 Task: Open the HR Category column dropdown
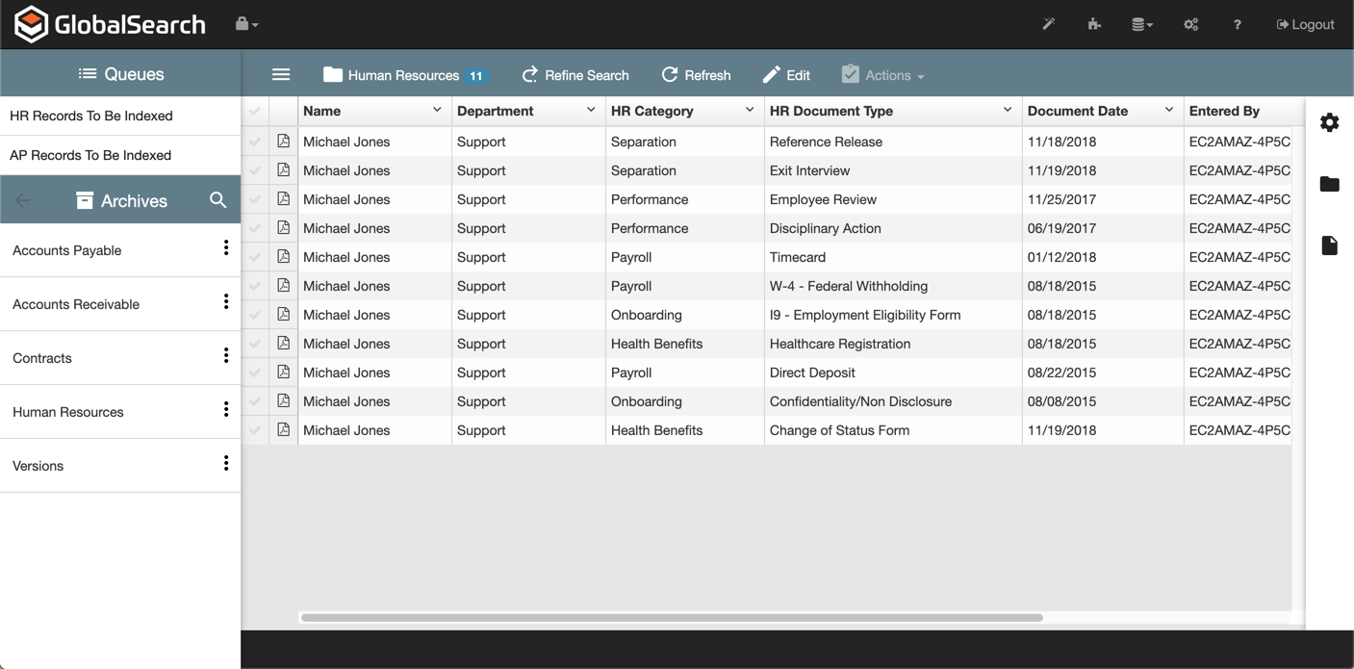point(750,111)
